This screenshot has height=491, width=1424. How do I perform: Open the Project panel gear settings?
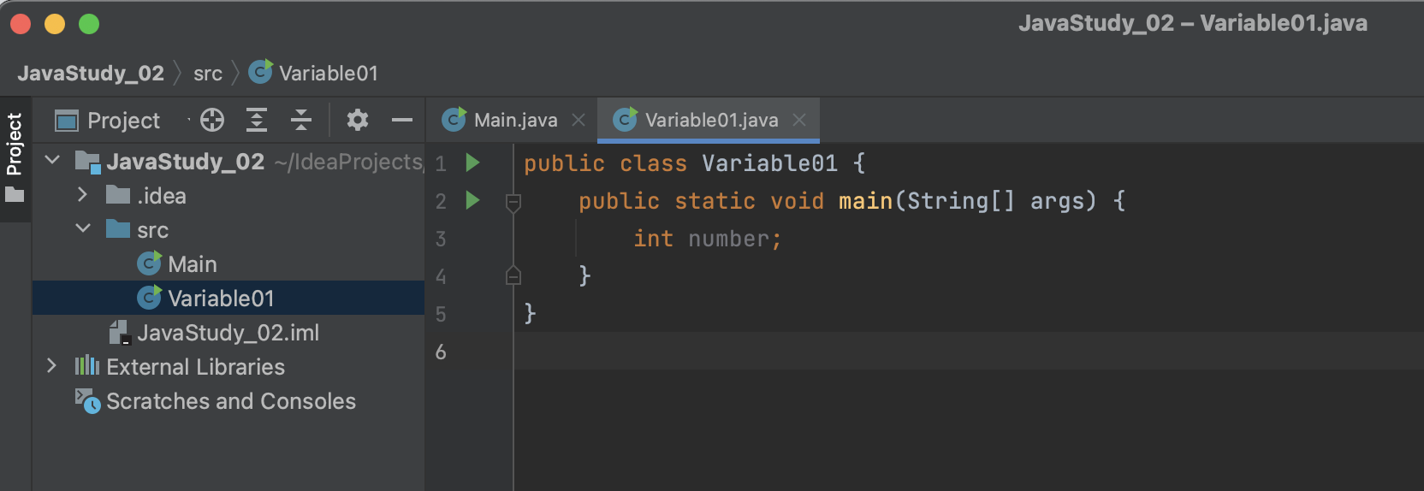click(358, 120)
